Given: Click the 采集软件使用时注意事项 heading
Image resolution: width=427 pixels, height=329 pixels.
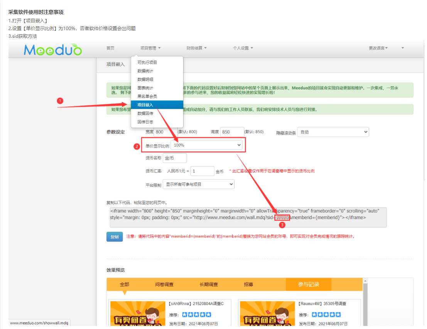Looking at the screenshot, I should [36, 12].
